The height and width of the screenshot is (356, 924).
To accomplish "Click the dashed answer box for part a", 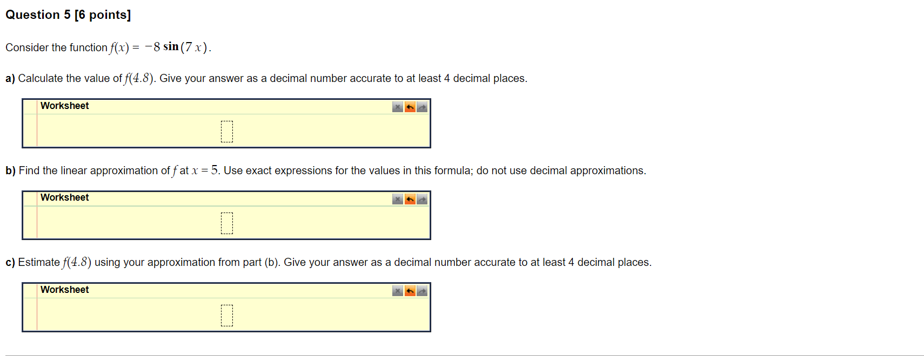I will point(227,132).
